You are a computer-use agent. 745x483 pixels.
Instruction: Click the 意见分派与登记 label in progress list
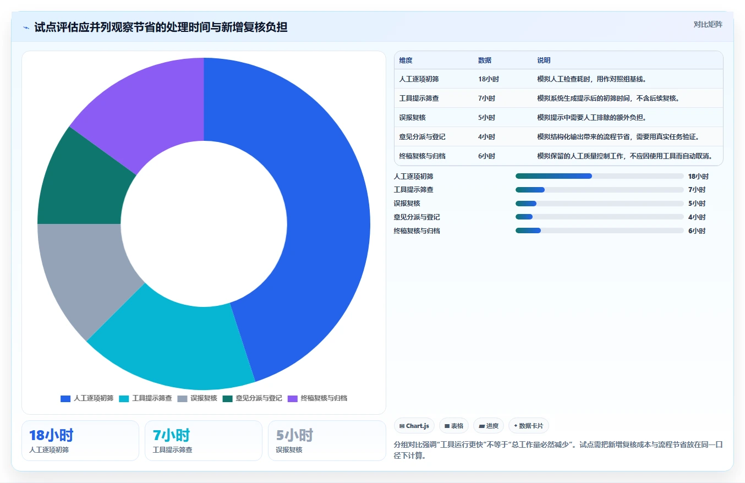(x=417, y=217)
